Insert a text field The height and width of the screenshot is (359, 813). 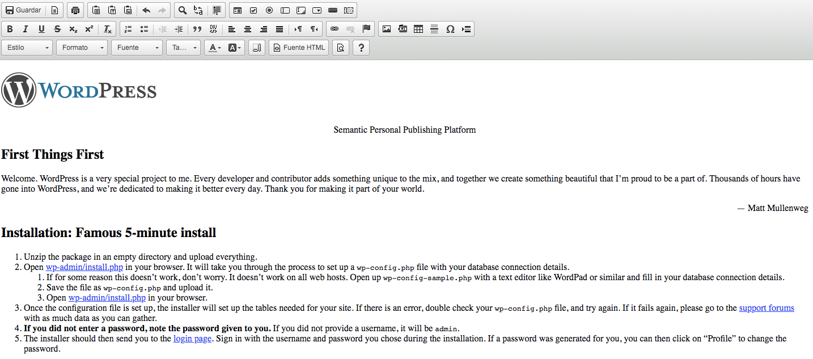pyautogui.click(x=285, y=10)
